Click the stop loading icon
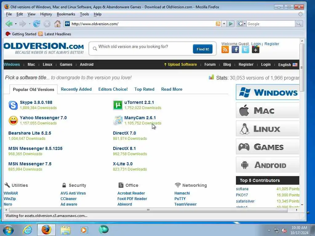This screenshot has width=315, height=236. tap(47, 24)
